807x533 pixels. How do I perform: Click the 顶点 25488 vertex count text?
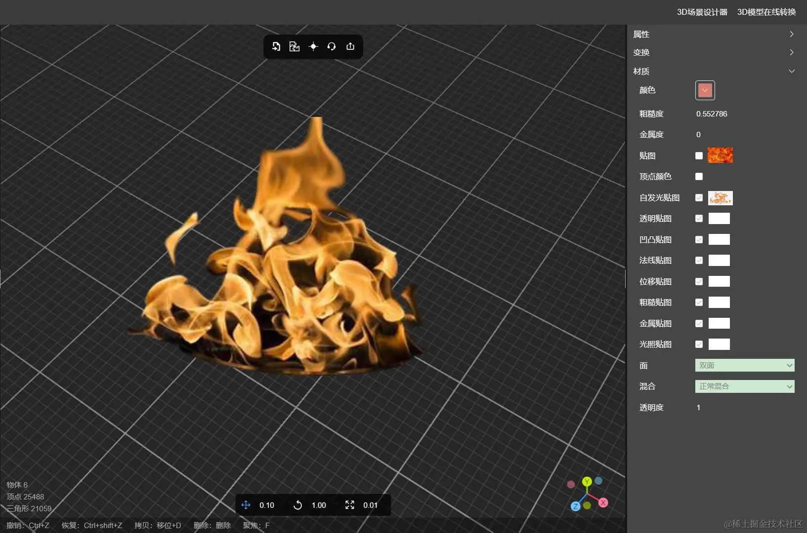pyautogui.click(x=25, y=496)
